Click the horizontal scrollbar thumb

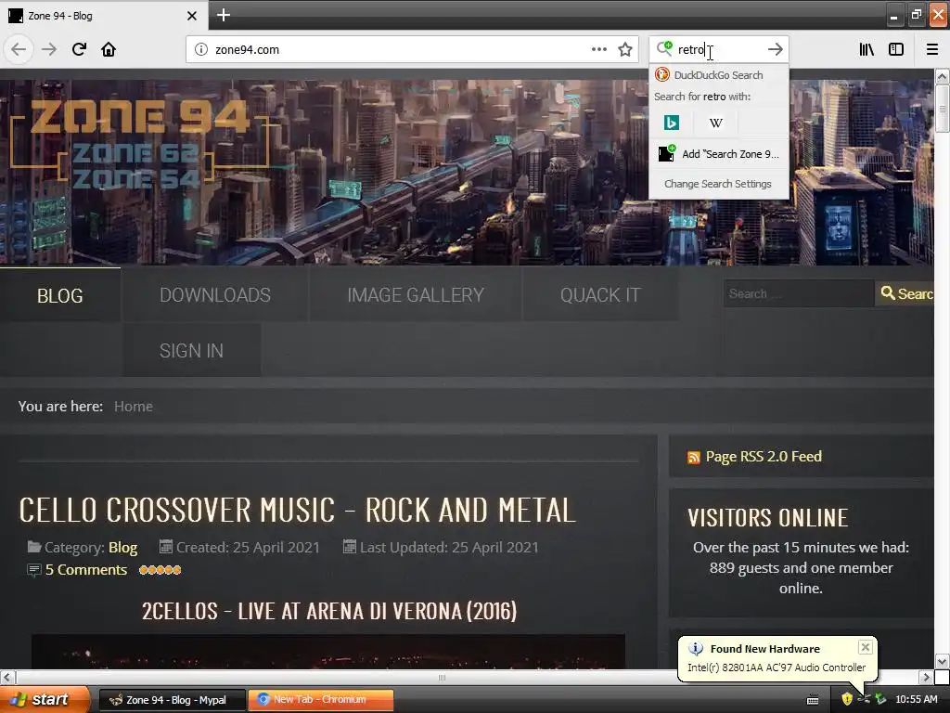click(442, 677)
